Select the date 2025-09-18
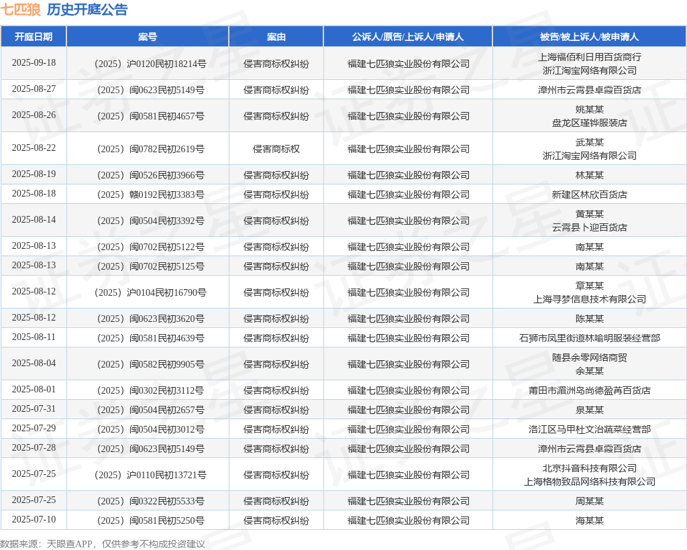Image resolution: width=687 pixels, height=550 pixels. coord(34,62)
